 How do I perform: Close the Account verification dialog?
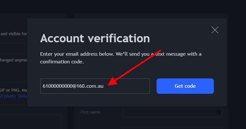(x=215, y=30)
